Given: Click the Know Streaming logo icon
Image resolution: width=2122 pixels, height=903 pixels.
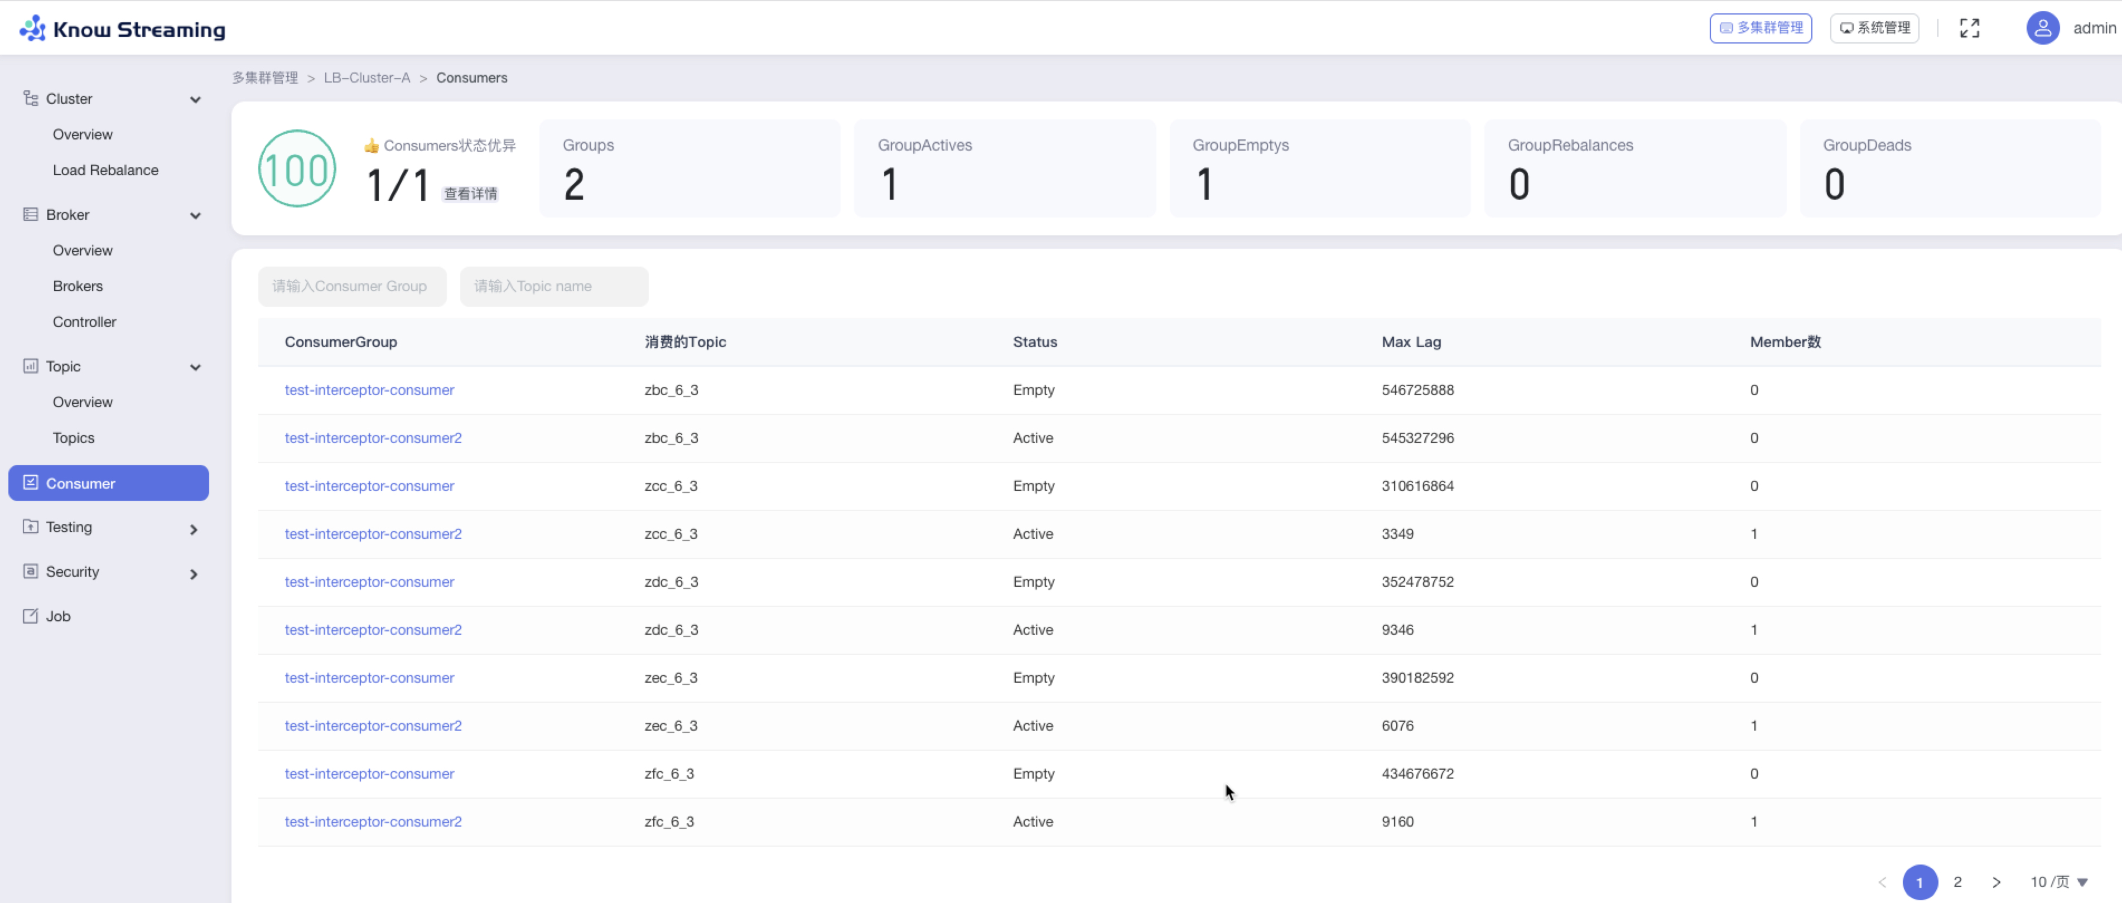Looking at the screenshot, I should coord(33,29).
